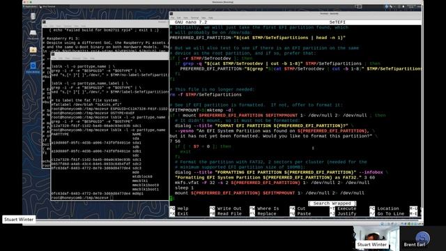Click the 'rm -f $TMP/SeTefipartitions' line
The width and height of the screenshot is (446, 251).
point(206,95)
